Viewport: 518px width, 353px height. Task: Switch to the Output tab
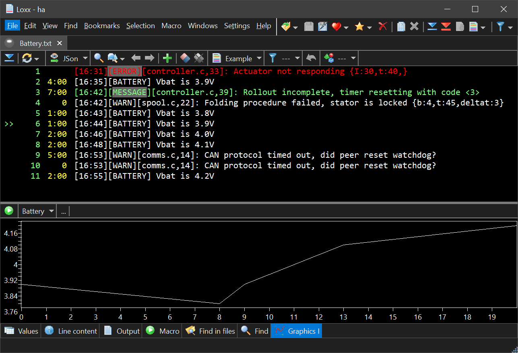click(121, 331)
